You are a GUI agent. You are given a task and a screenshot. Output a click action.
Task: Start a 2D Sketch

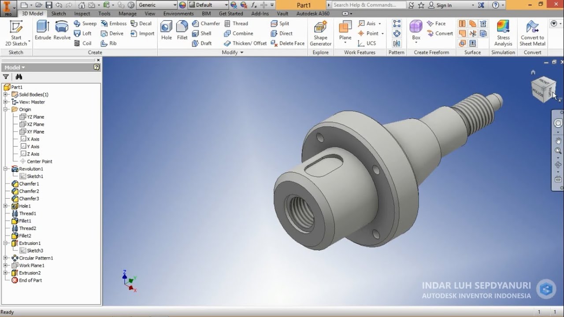[16, 33]
